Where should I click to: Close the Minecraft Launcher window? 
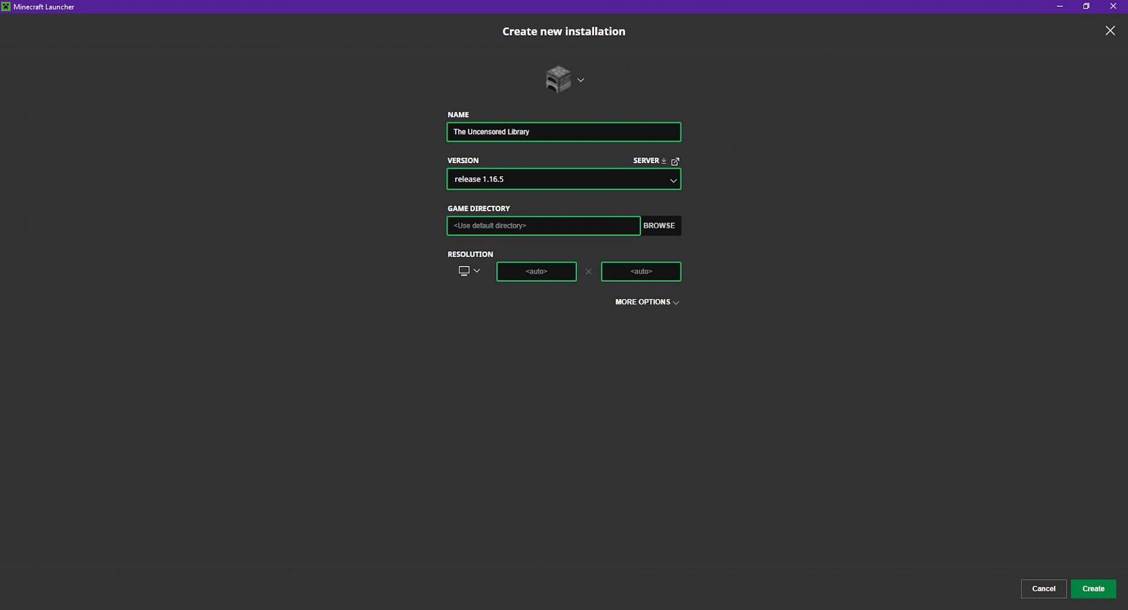[1113, 6]
